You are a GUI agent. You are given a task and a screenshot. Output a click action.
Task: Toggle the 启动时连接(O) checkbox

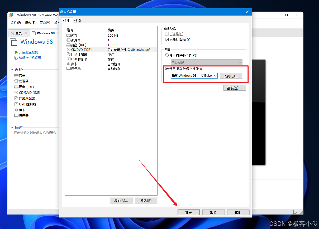coord(167,40)
